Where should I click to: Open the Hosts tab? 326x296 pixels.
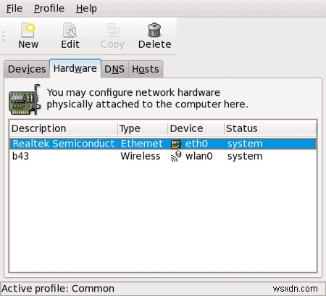point(146,69)
